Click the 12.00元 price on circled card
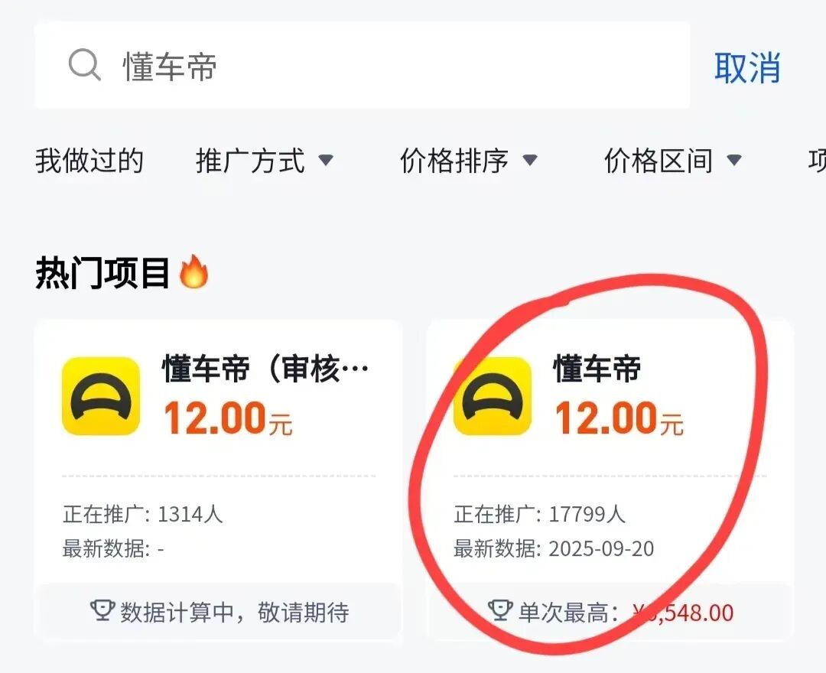Image resolution: width=826 pixels, height=673 pixels. pyautogui.click(x=619, y=419)
